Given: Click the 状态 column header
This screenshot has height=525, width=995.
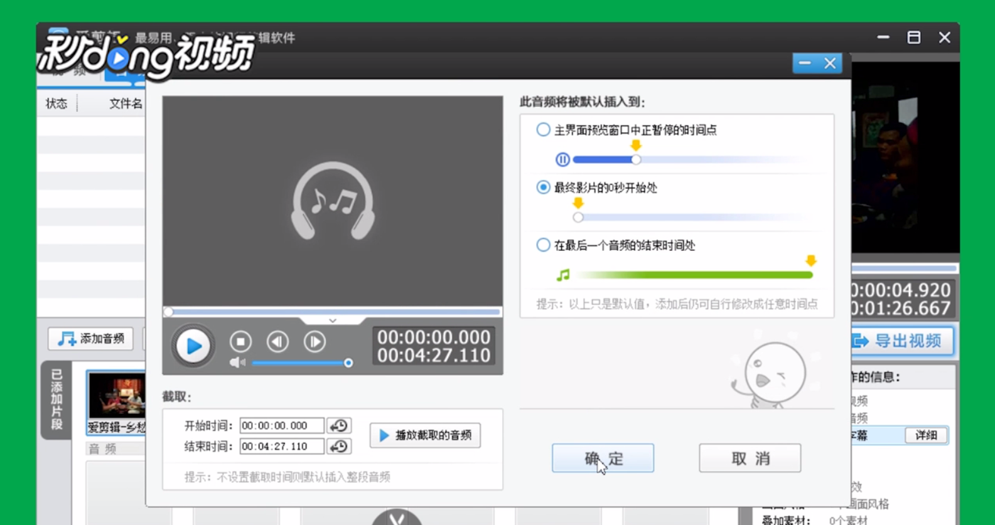Looking at the screenshot, I should 56,103.
